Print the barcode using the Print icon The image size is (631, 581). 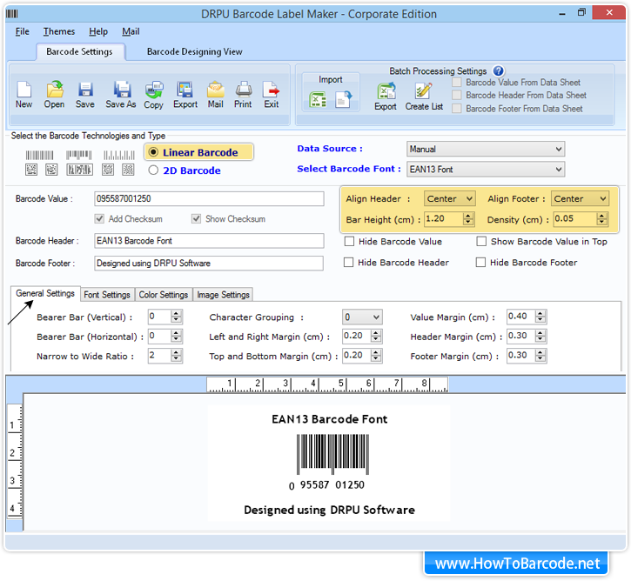click(243, 90)
